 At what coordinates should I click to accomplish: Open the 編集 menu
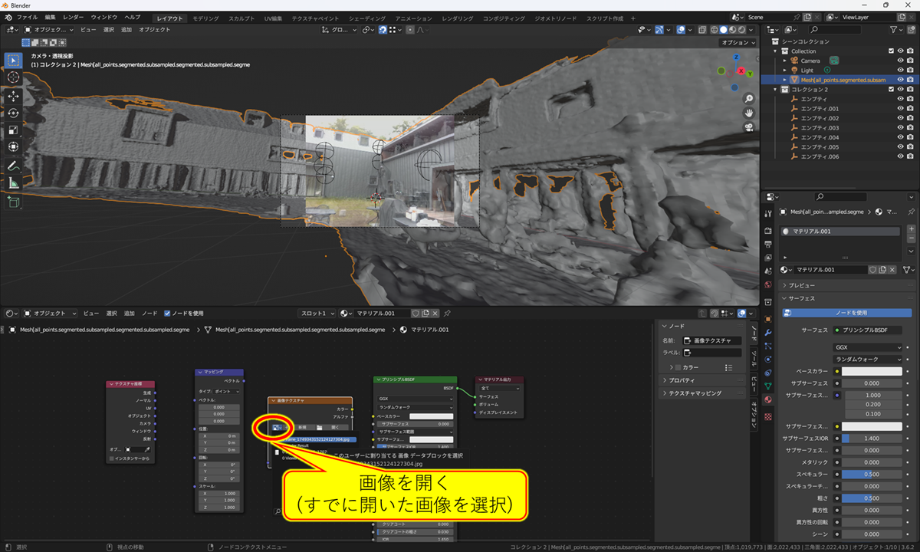pyautogui.click(x=51, y=17)
